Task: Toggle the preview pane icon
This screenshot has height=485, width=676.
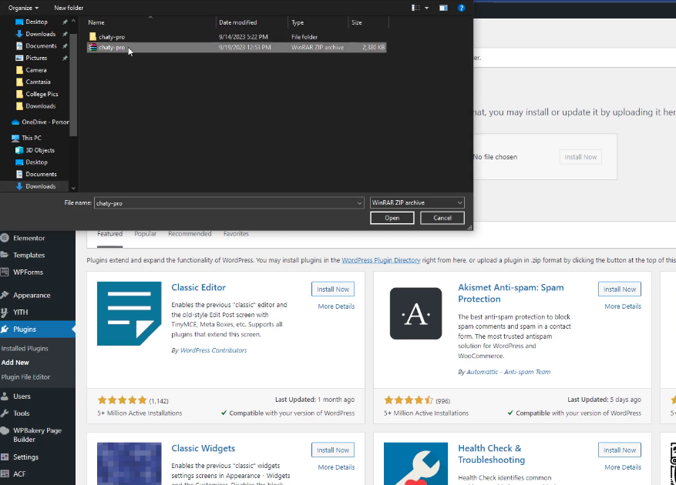Action: (443, 8)
